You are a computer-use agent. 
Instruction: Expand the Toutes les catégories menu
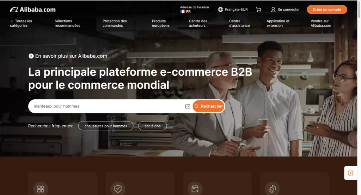point(21,23)
